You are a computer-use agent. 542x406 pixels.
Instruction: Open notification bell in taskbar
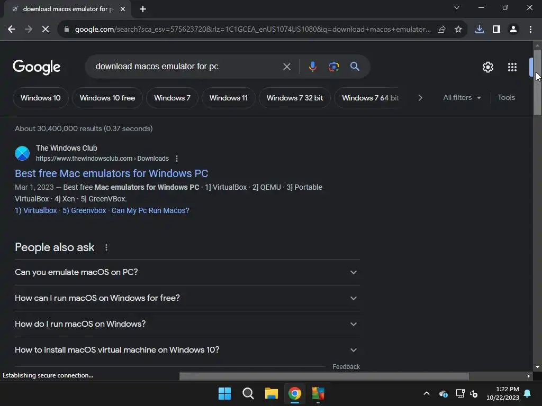pyautogui.click(x=528, y=393)
